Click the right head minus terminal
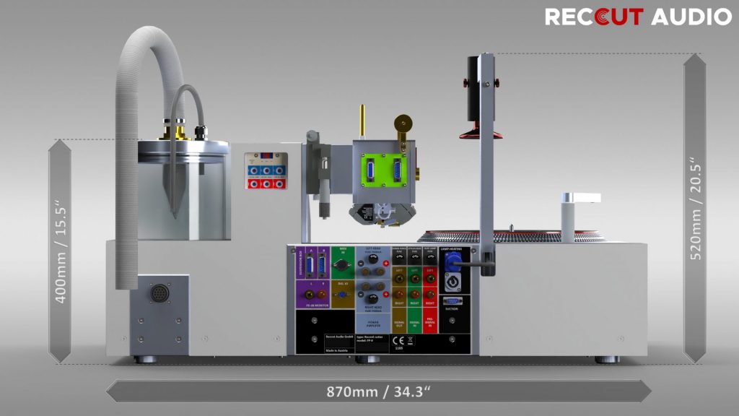Screen dimensions: 739x416 pyautogui.click(x=361, y=295)
